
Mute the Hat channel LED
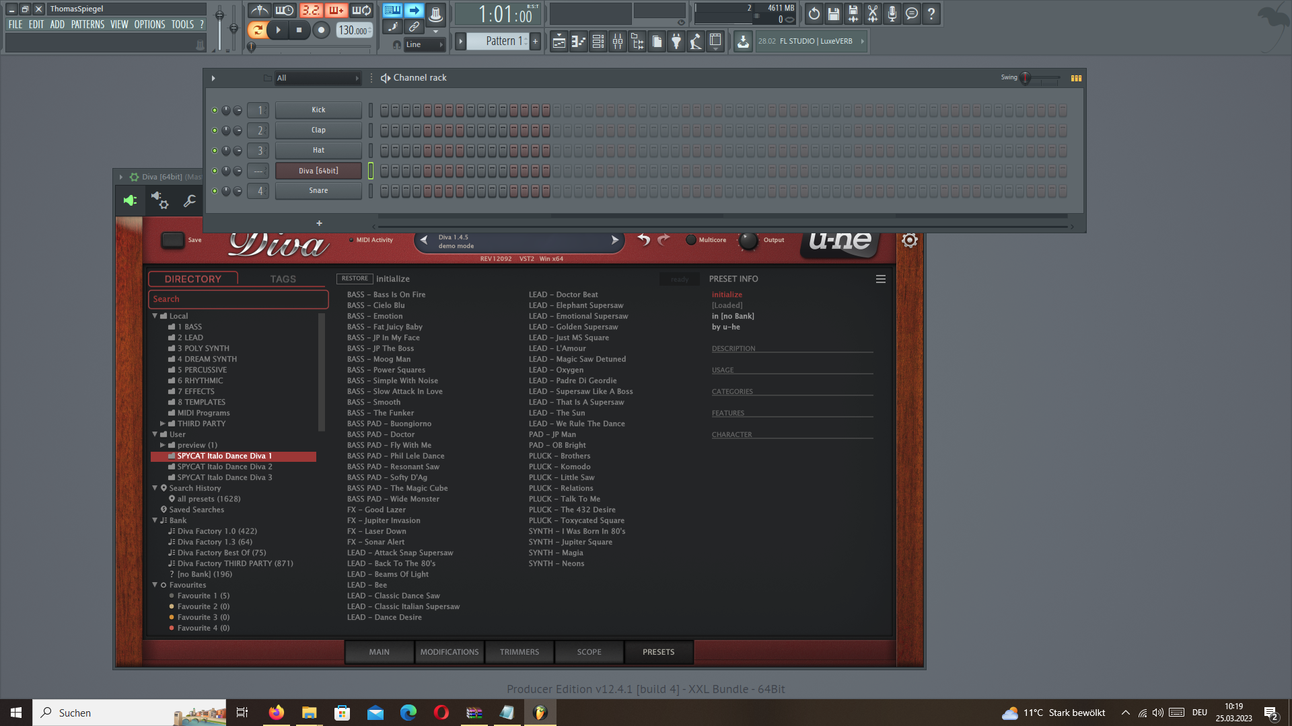point(215,151)
